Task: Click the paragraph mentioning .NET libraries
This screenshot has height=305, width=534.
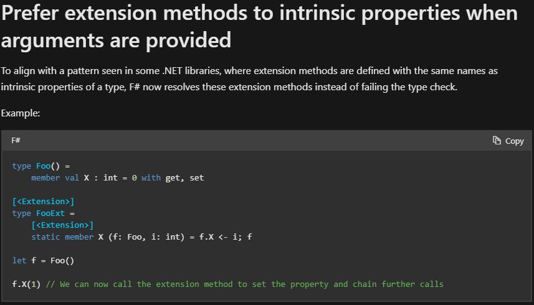Action: click(x=249, y=79)
